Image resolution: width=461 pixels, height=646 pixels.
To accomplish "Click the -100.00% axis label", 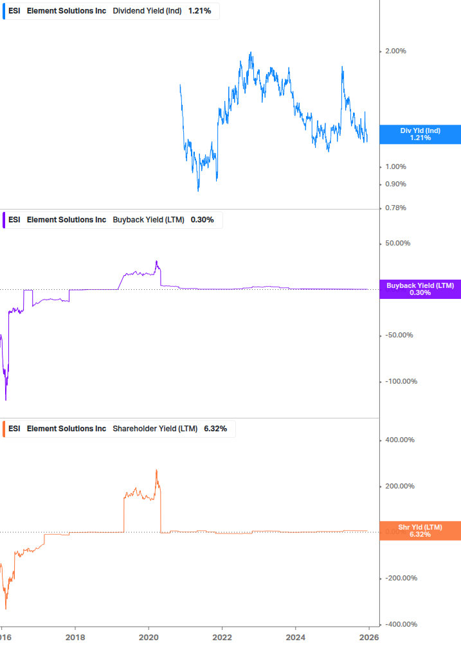I will point(401,382).
